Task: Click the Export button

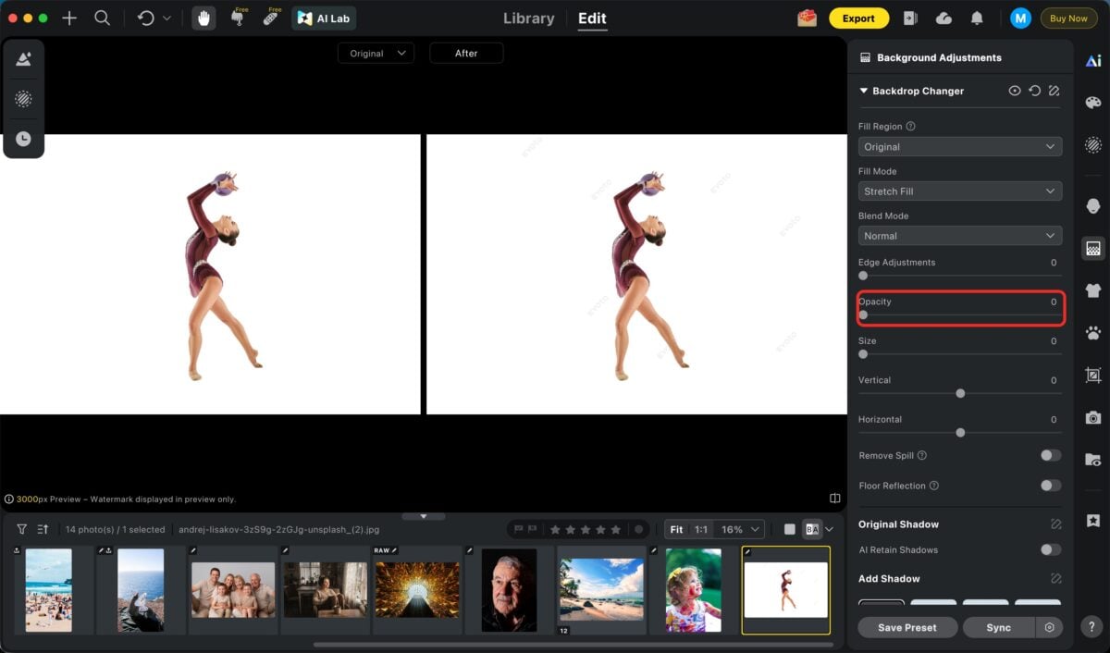Action: pos(858,18)
